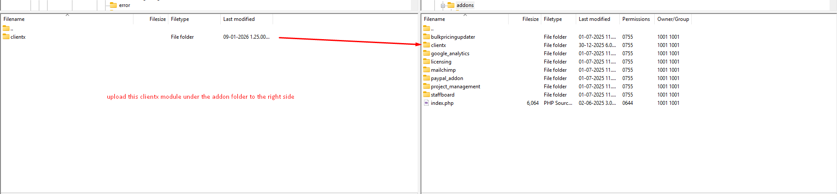Image resolution: width=837 pixels, height=194 pixels.
Task: Click the index.php PHP file icon
Action: point(427,103)
